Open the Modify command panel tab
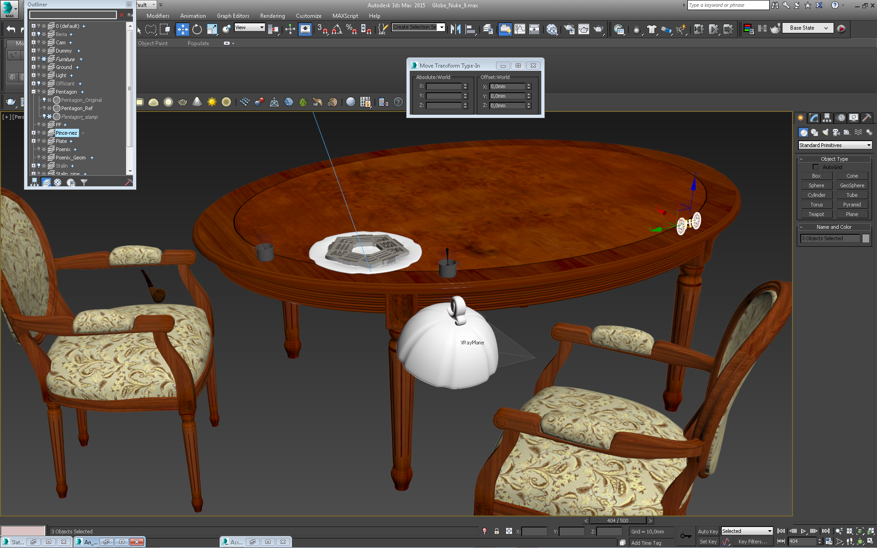Viewport: 877px width, 548px height. [814, 118]
